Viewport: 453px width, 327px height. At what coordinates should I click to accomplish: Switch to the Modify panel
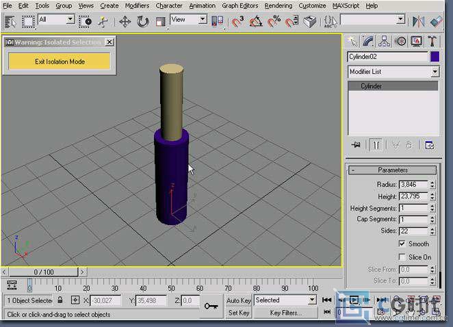pyautogui.click(x=368, y=41)
